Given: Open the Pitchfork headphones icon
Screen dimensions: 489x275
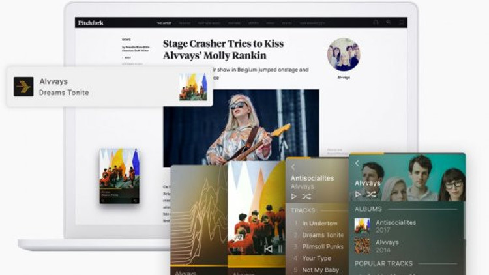Looking at the screenshot, I should (x=376, y=22).
